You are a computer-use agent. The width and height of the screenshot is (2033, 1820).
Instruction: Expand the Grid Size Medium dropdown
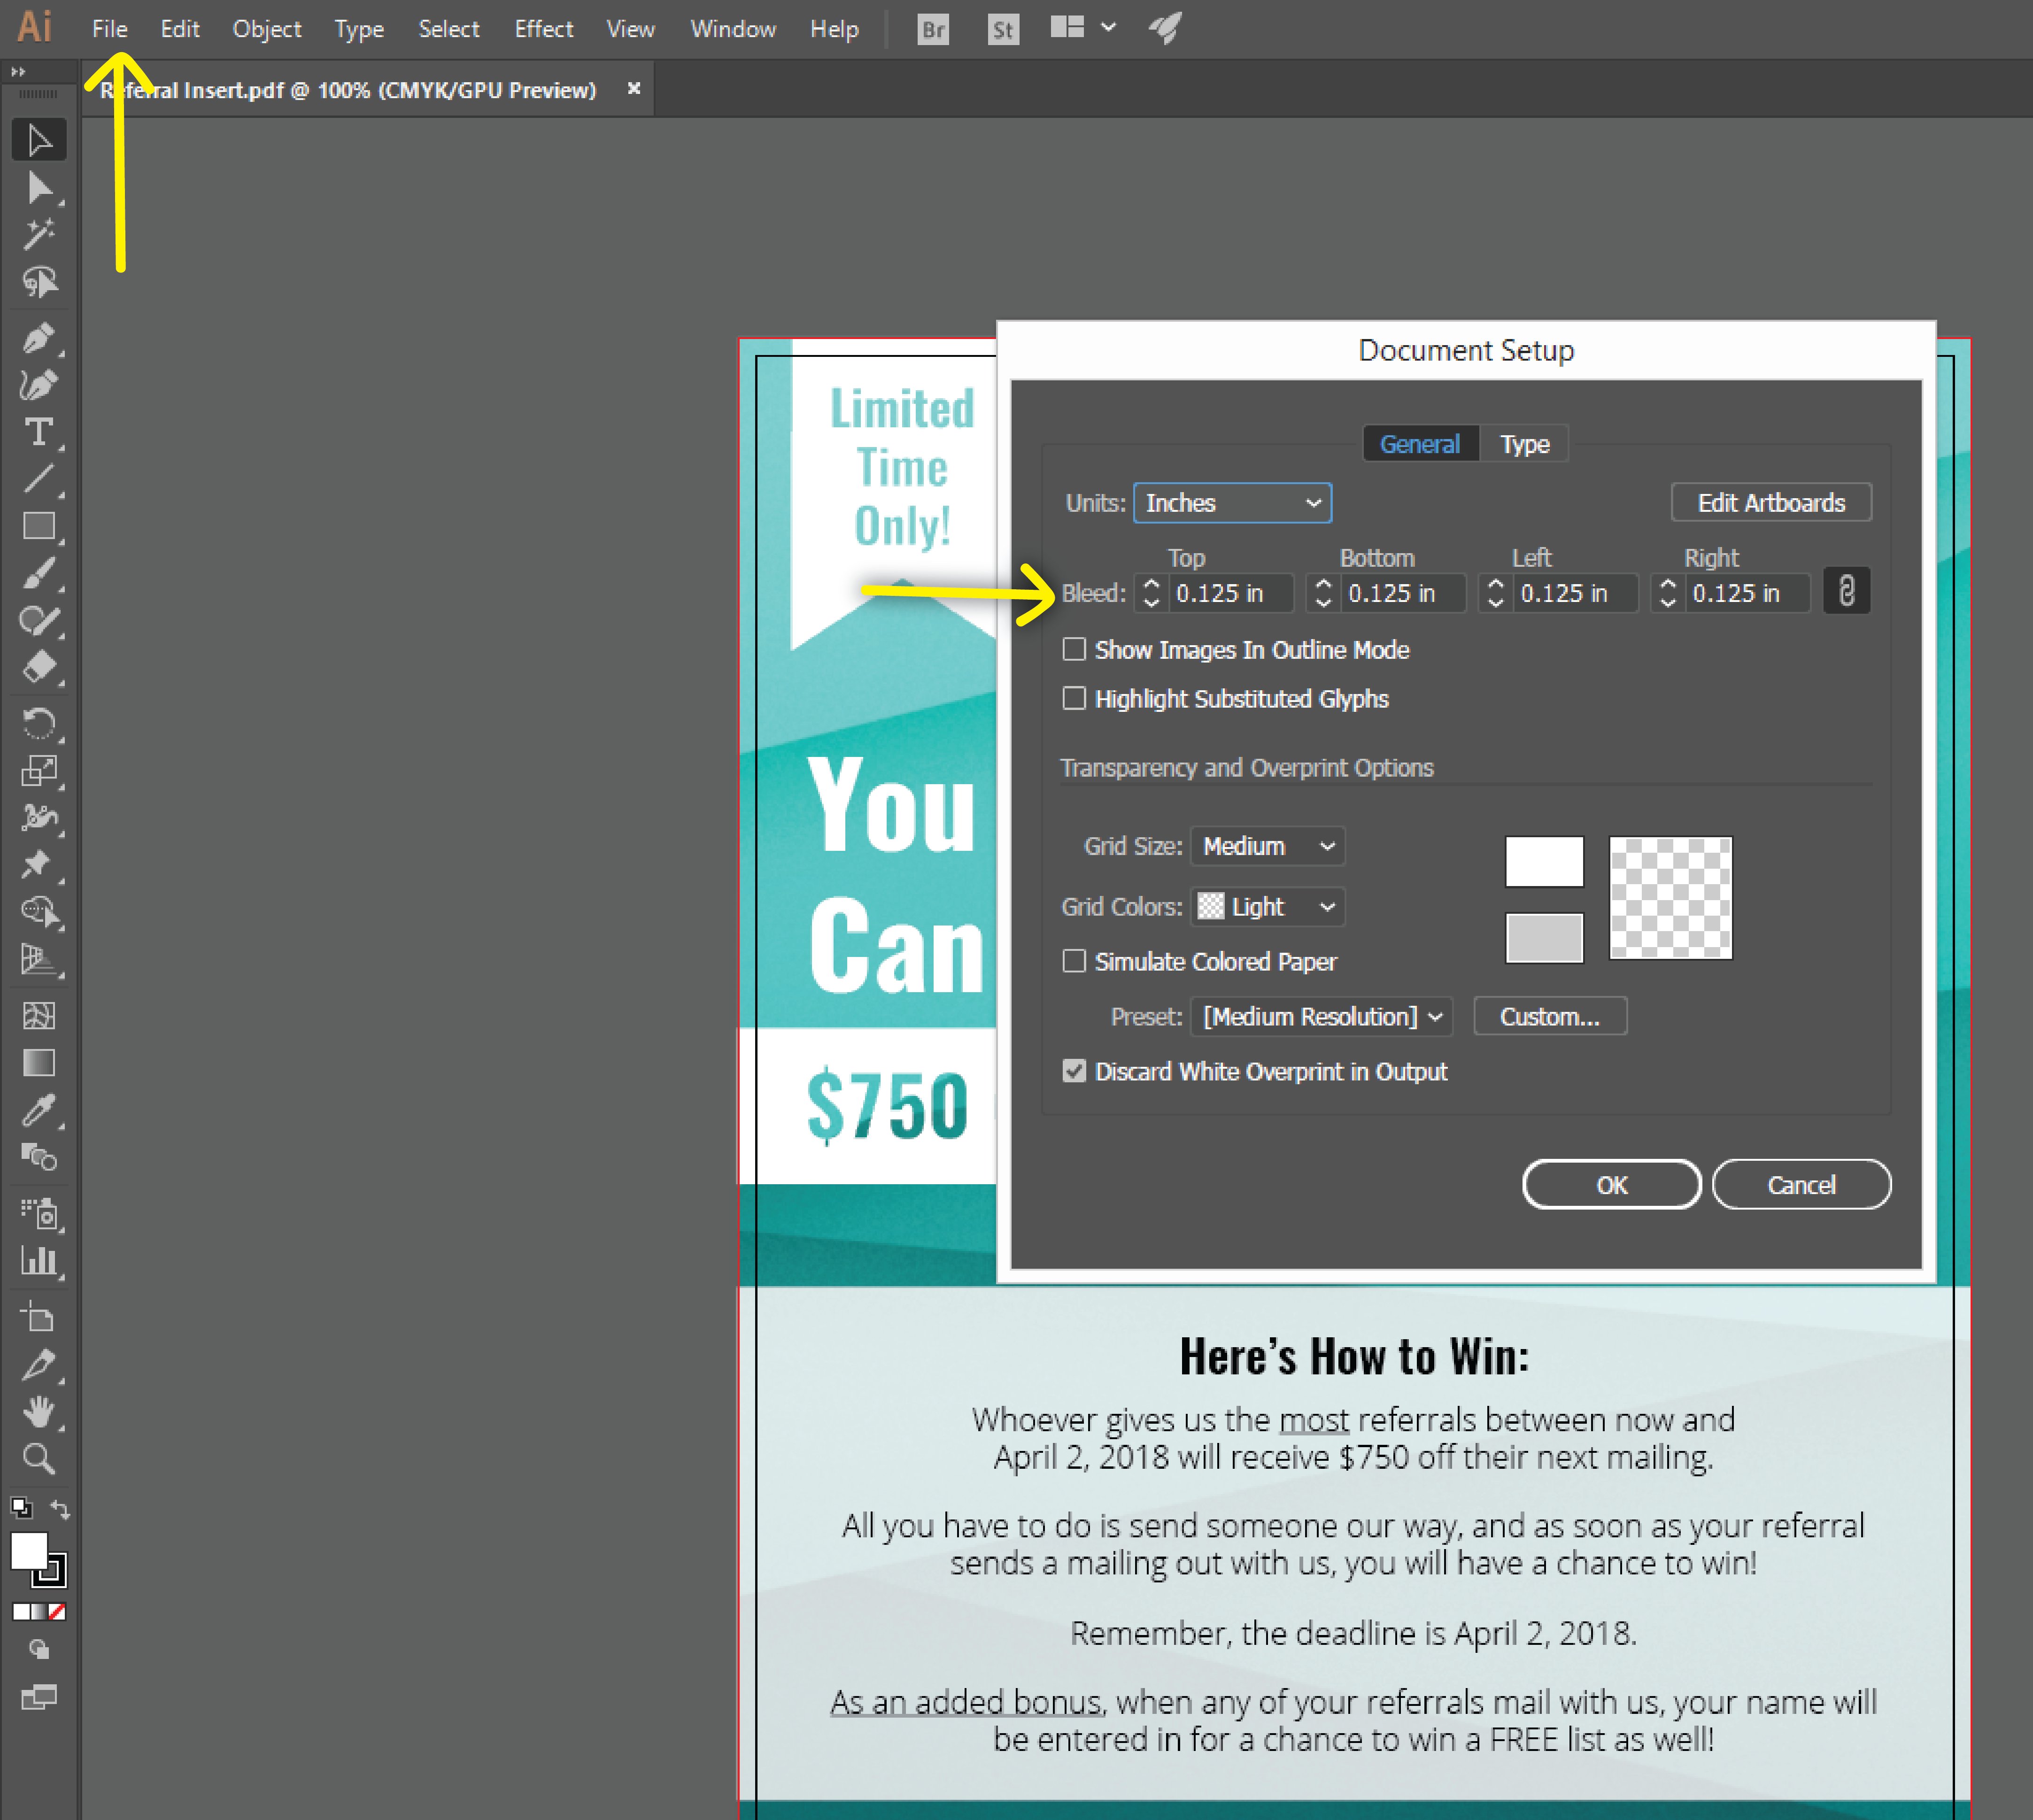pos(1267,847)
